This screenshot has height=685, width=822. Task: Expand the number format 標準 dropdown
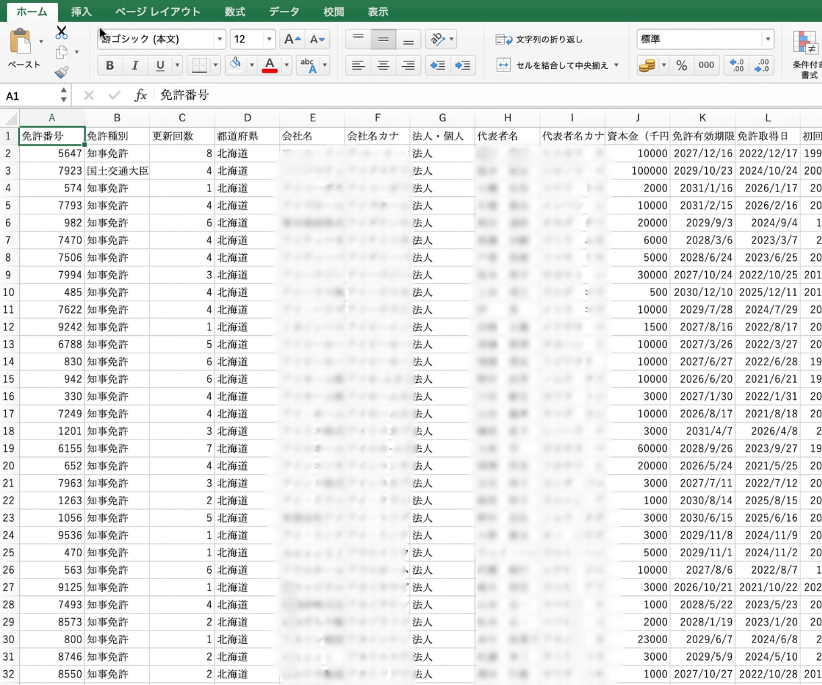tap(767, 39)
